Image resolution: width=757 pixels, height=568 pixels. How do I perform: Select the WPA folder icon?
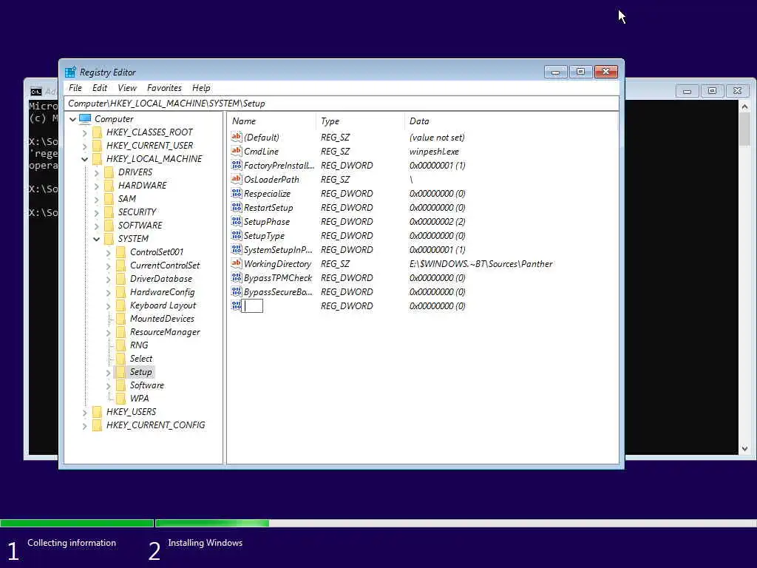click(x=121, y=399)
